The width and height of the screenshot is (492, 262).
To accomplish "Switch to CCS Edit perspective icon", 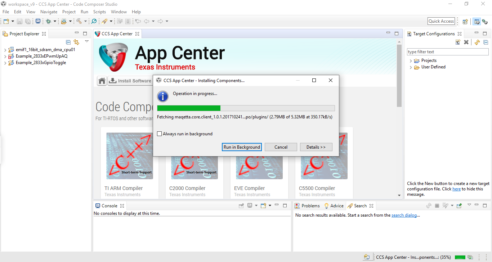I will [477, 22].
